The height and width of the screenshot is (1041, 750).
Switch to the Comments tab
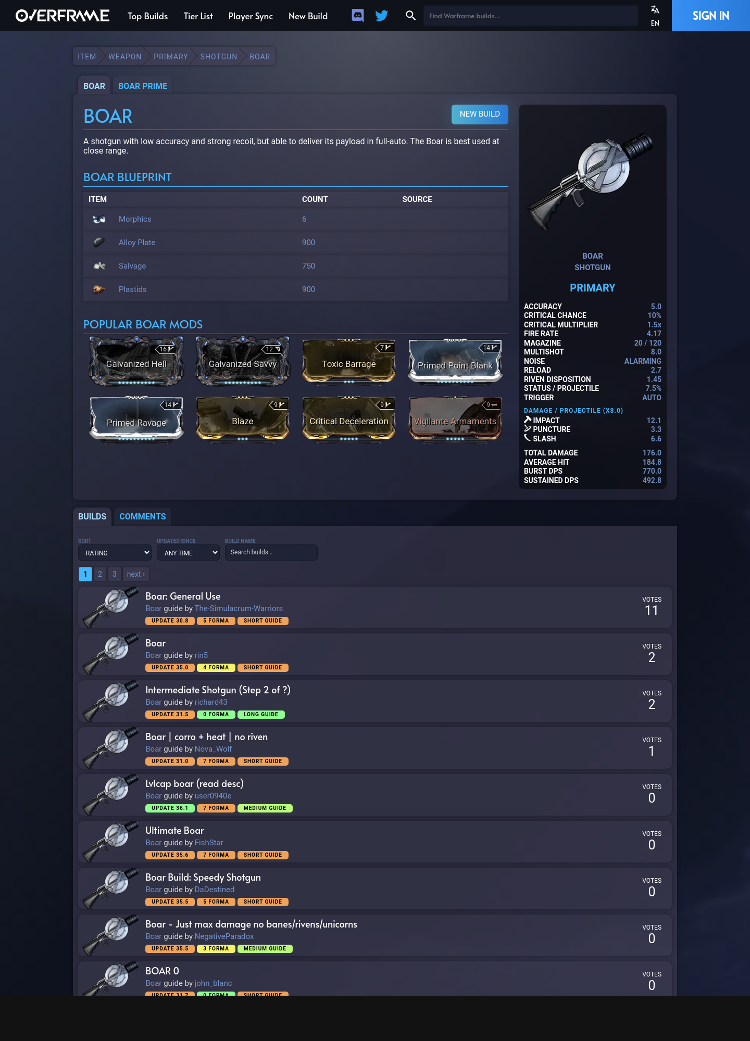point(143,516)
